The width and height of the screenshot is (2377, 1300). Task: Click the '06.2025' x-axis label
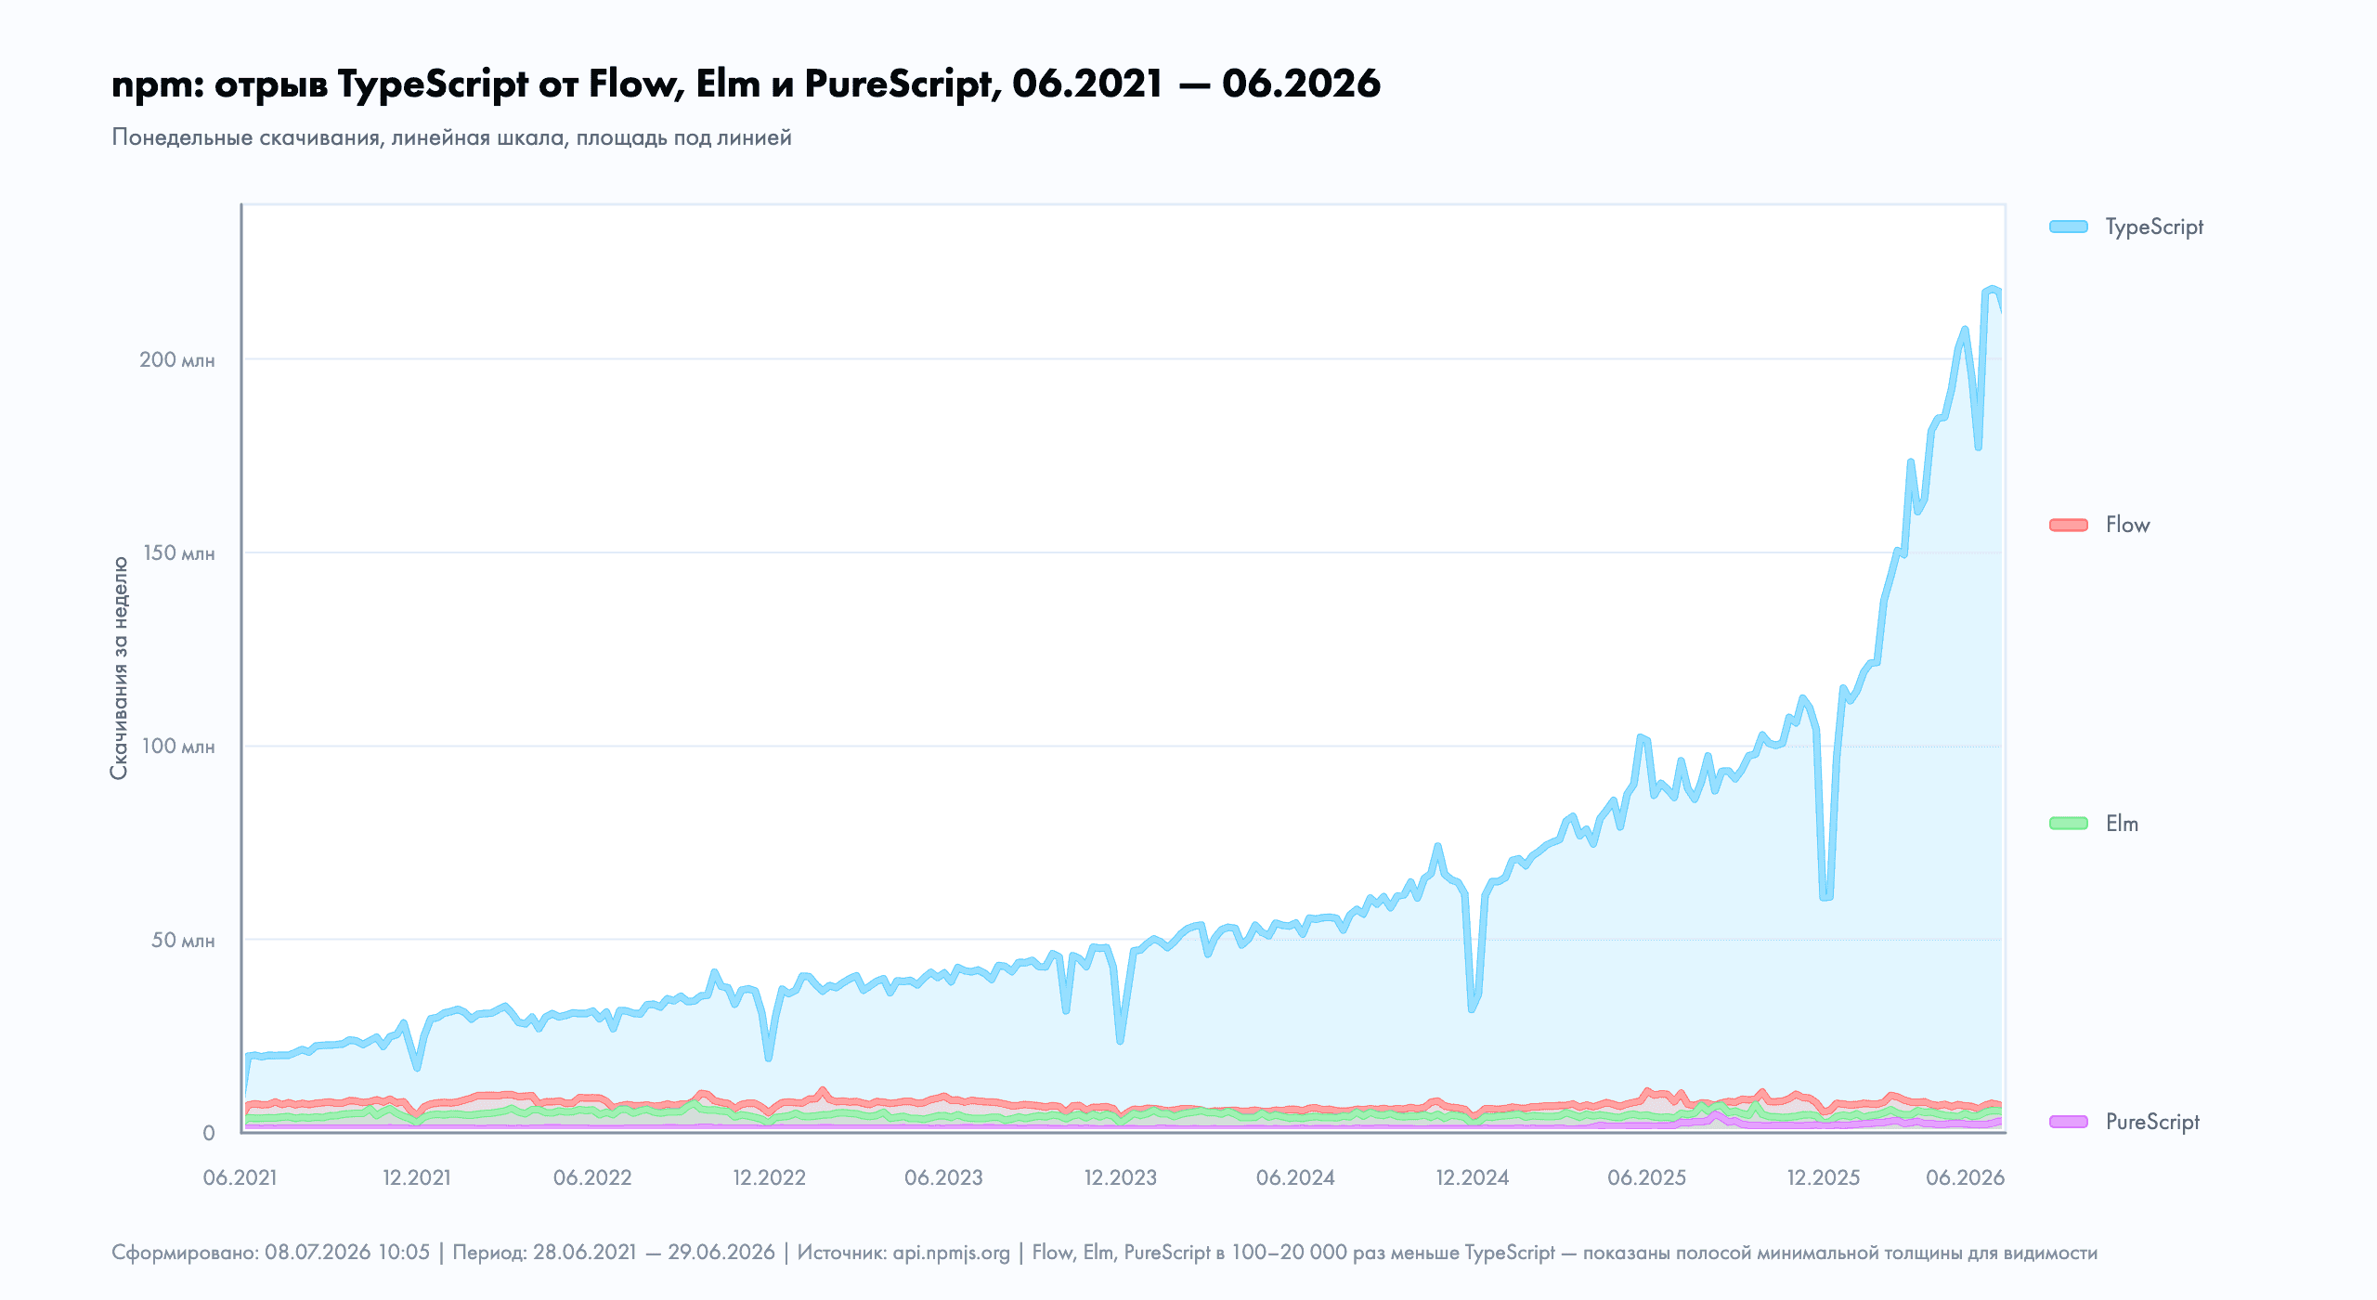[1646, 1178]
